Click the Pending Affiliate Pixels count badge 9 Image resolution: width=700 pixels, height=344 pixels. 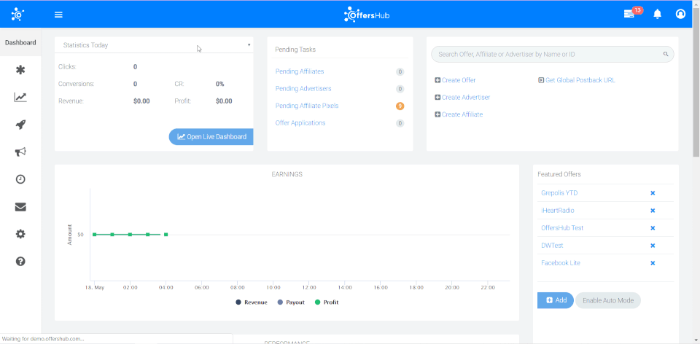click(400, 106)
